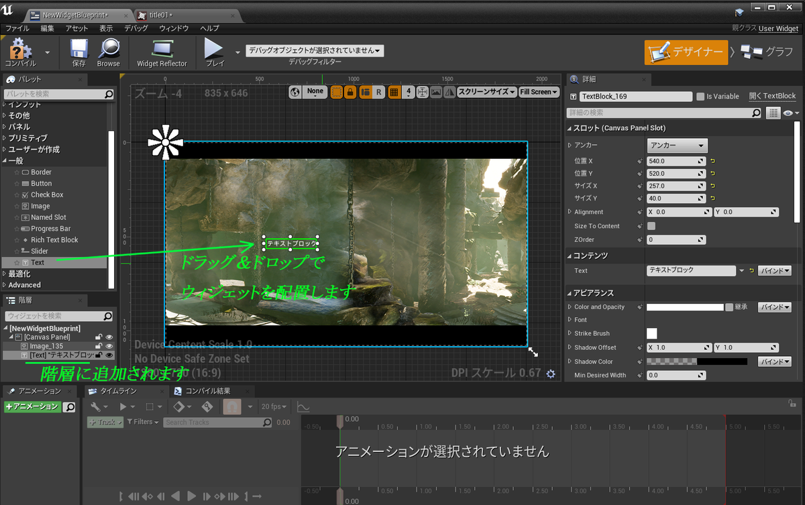This screenshot has width=805, height=505.
Task: Click the play reverse transport button
Action: click(176, 496)
